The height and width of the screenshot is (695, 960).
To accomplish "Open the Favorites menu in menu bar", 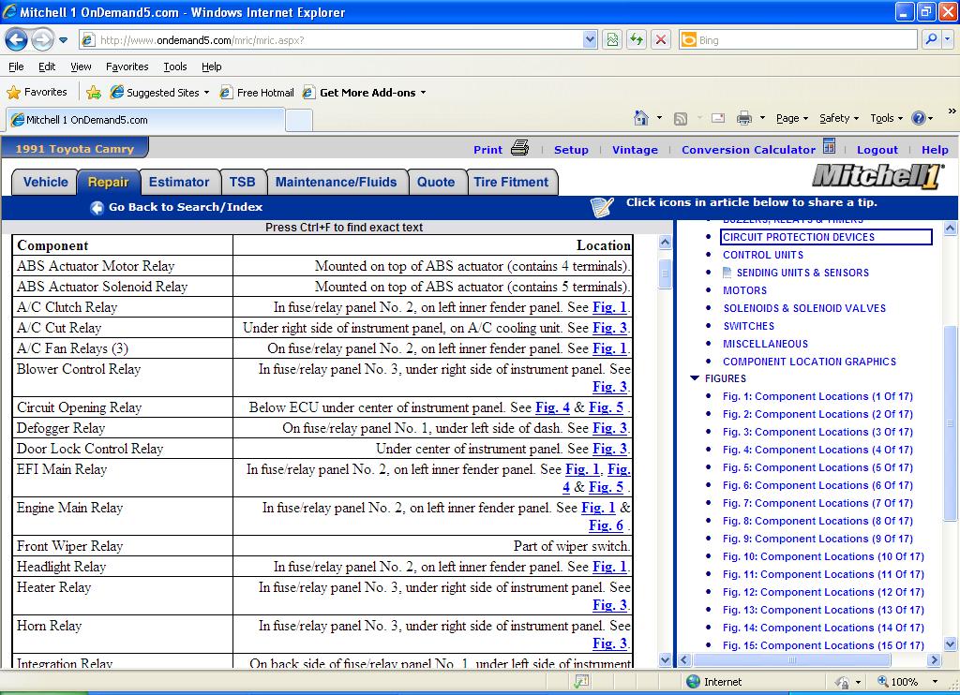I will 127,67.
